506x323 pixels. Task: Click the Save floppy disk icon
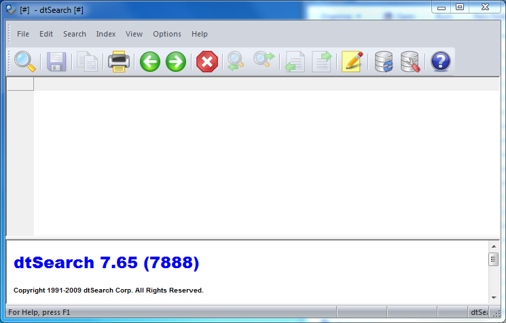click(56, 62)
